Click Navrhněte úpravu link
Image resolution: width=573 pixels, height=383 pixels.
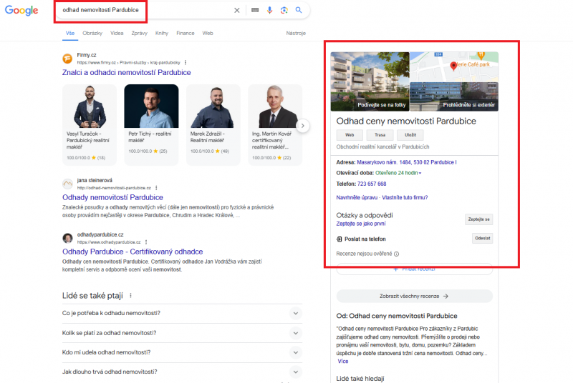pos(357,197)
